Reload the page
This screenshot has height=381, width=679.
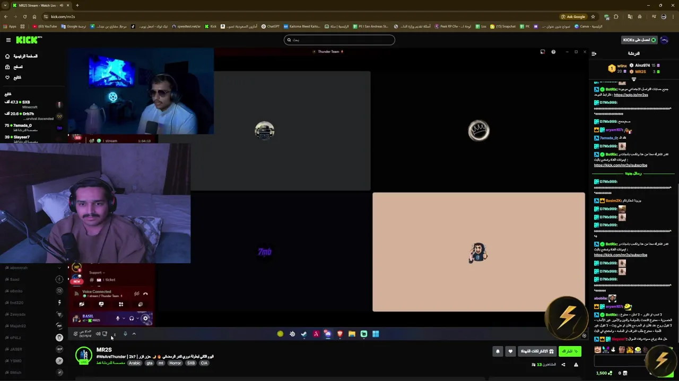[x=24, y=16]
